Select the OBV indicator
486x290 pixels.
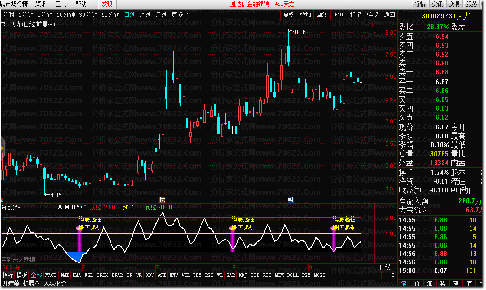pyautogui.click(x=149, y=275)
